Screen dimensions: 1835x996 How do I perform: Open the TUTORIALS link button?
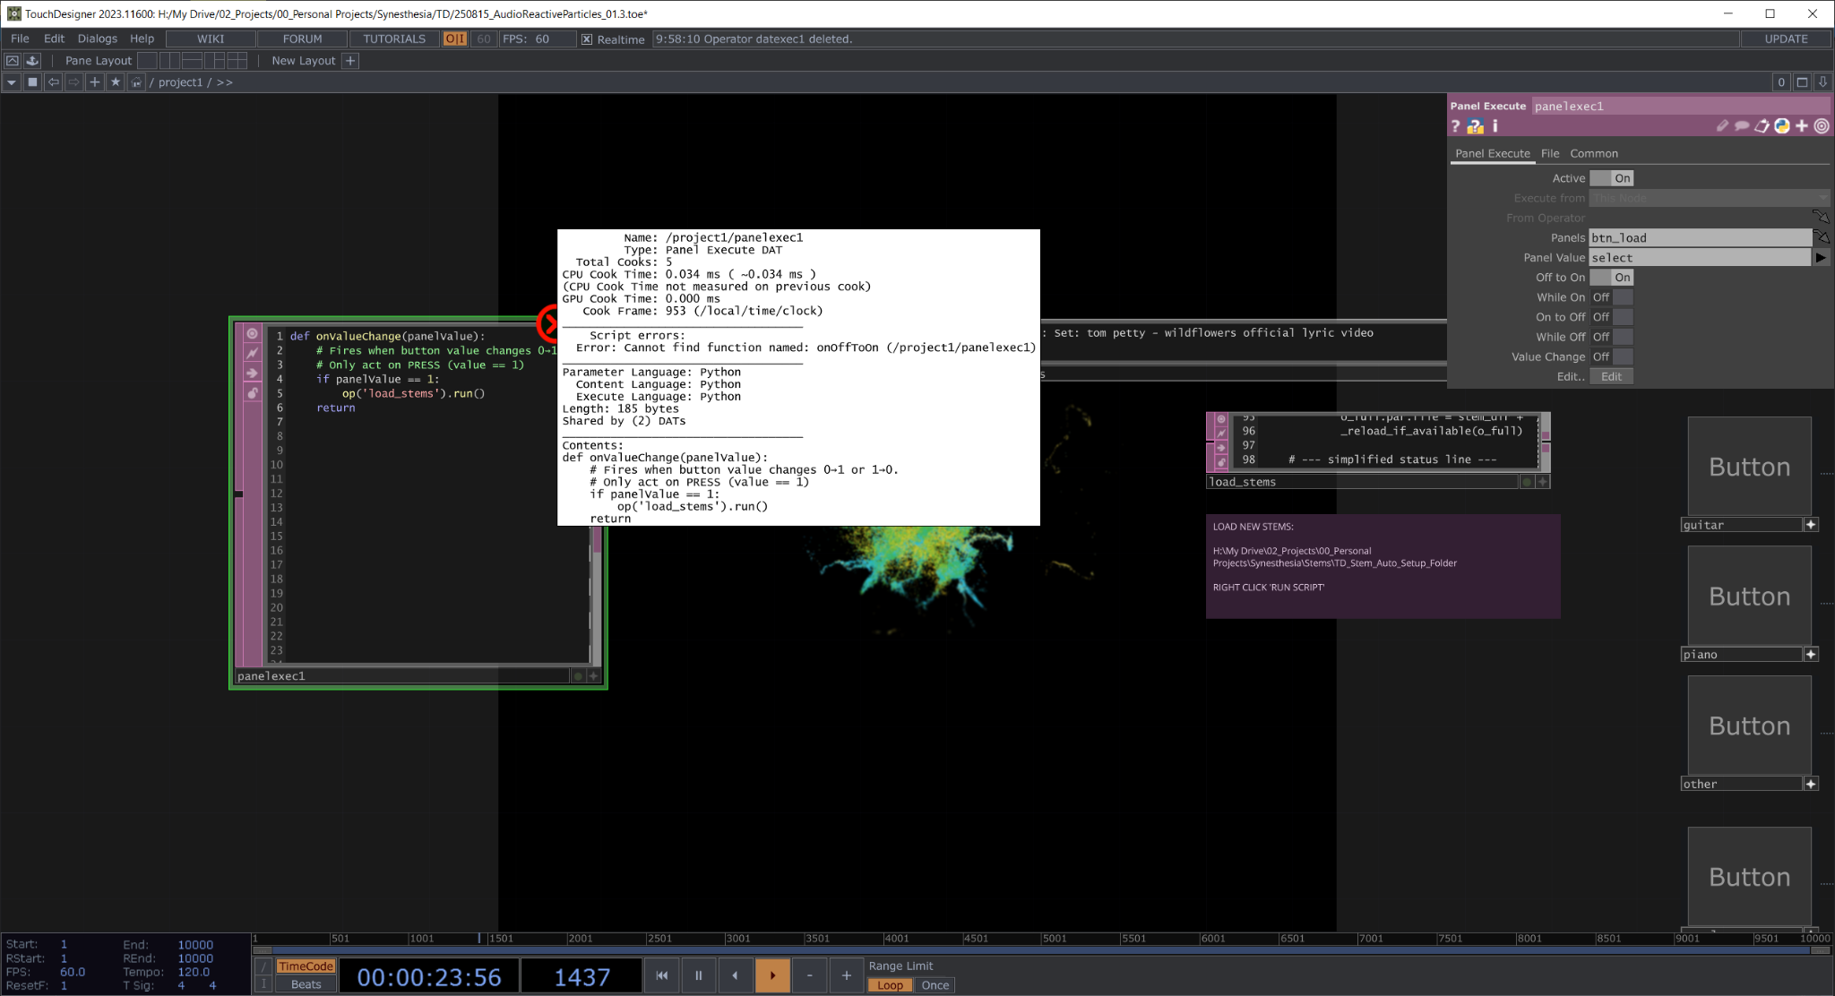click(x=394, y=39)
